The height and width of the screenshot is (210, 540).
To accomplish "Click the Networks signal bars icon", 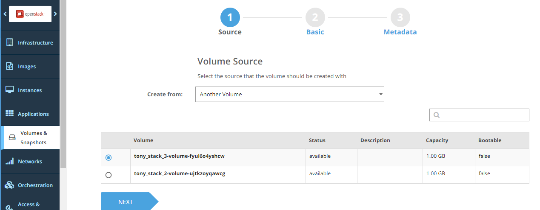I will [9, 161].
